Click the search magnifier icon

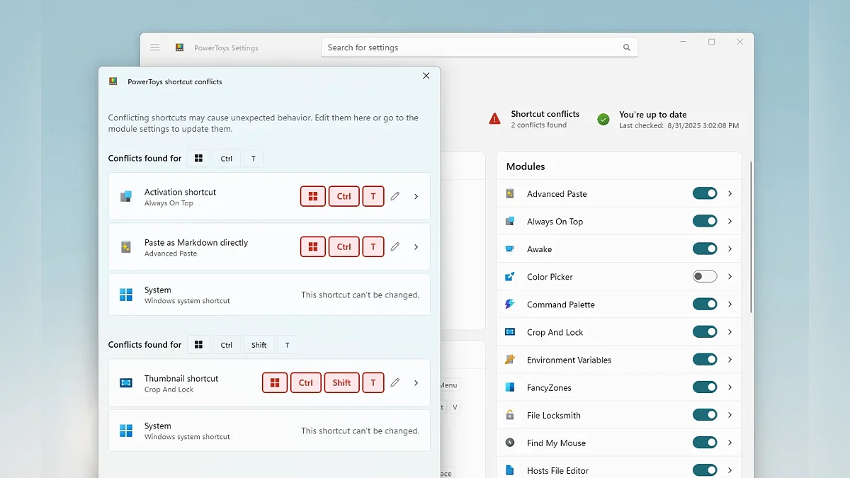click(x=627, y=47)
